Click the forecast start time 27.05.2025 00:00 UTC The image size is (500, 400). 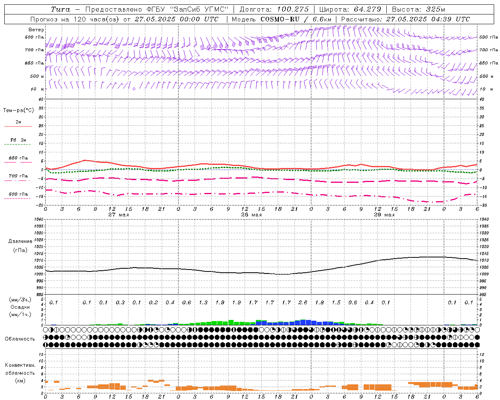tap(177, 19)
